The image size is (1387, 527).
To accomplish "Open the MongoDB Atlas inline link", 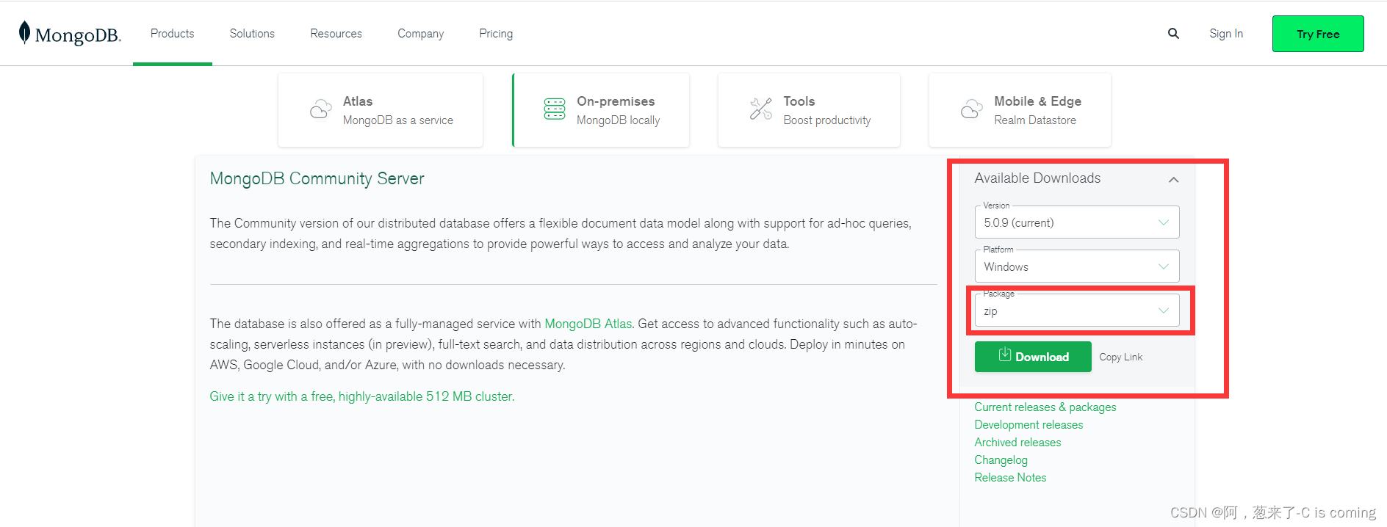I will [x=588, y=324].
